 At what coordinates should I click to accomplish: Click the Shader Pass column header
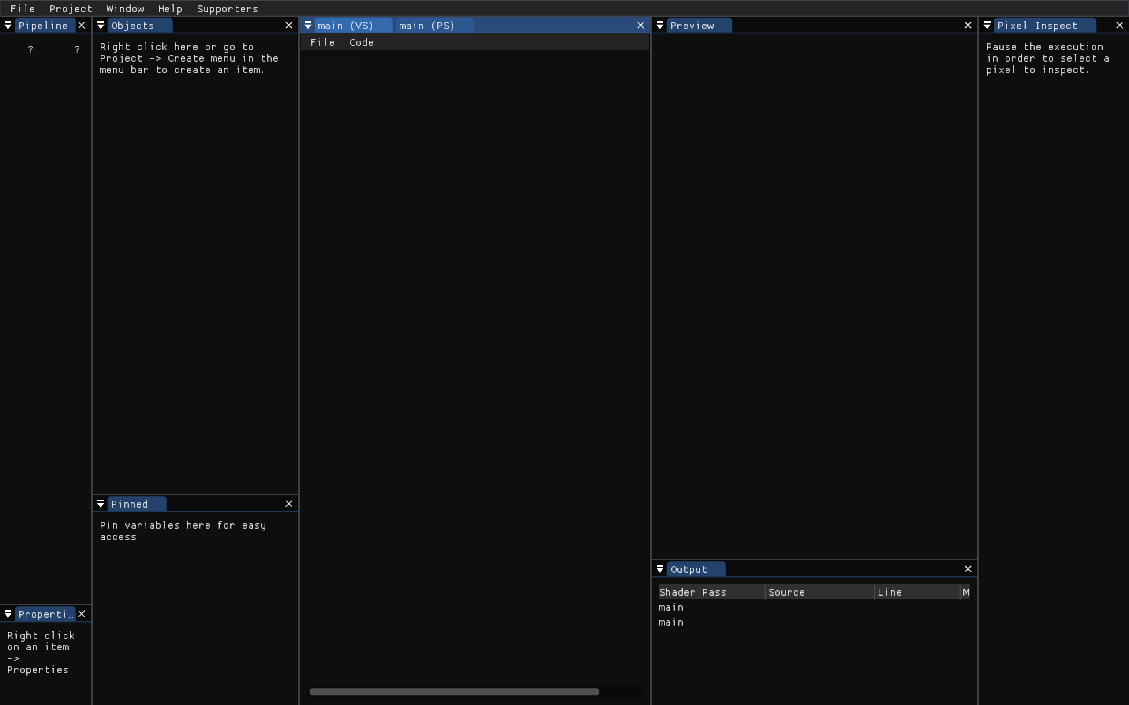pos(692,592)
